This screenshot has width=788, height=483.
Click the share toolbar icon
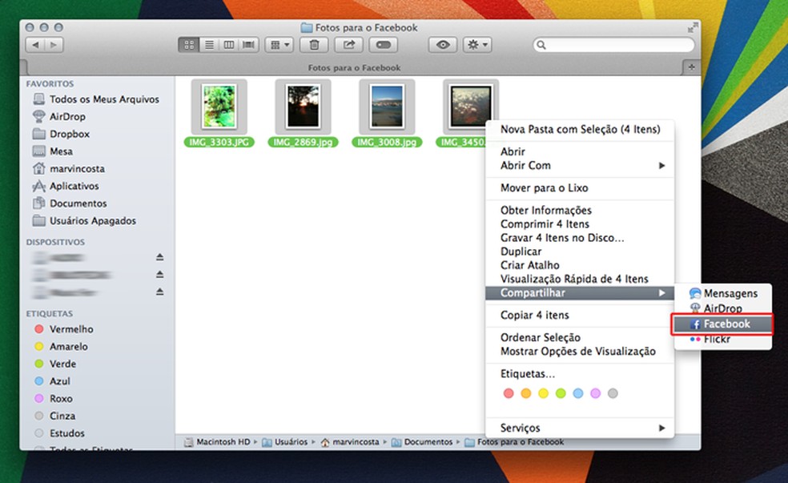click(x=348, y=45)
